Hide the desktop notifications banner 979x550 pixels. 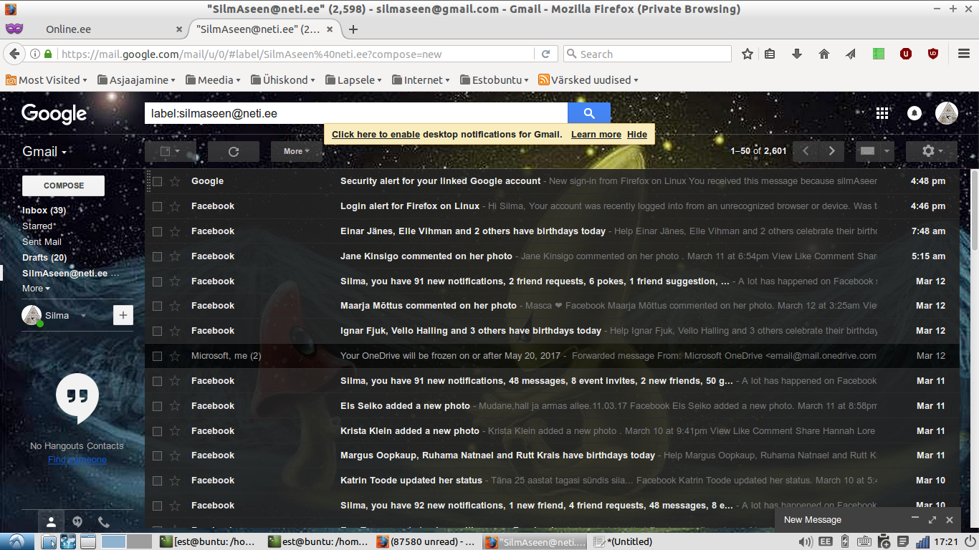point(637,135)
